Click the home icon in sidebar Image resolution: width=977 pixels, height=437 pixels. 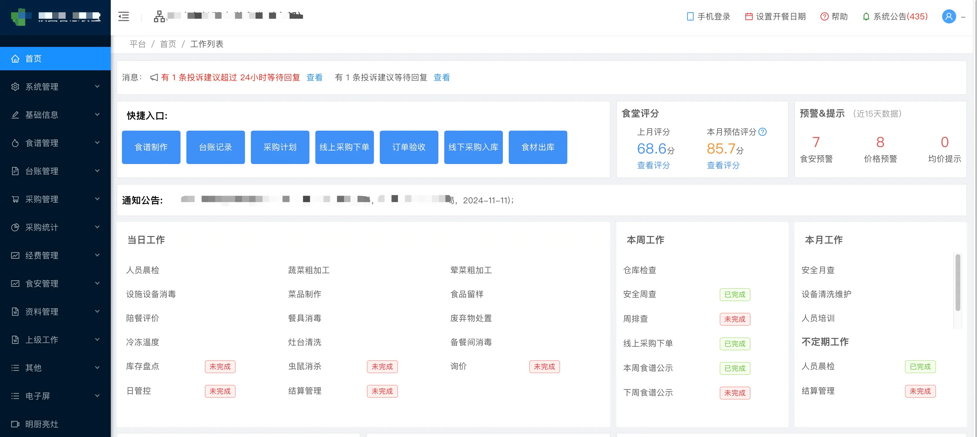tap(15, 59)
